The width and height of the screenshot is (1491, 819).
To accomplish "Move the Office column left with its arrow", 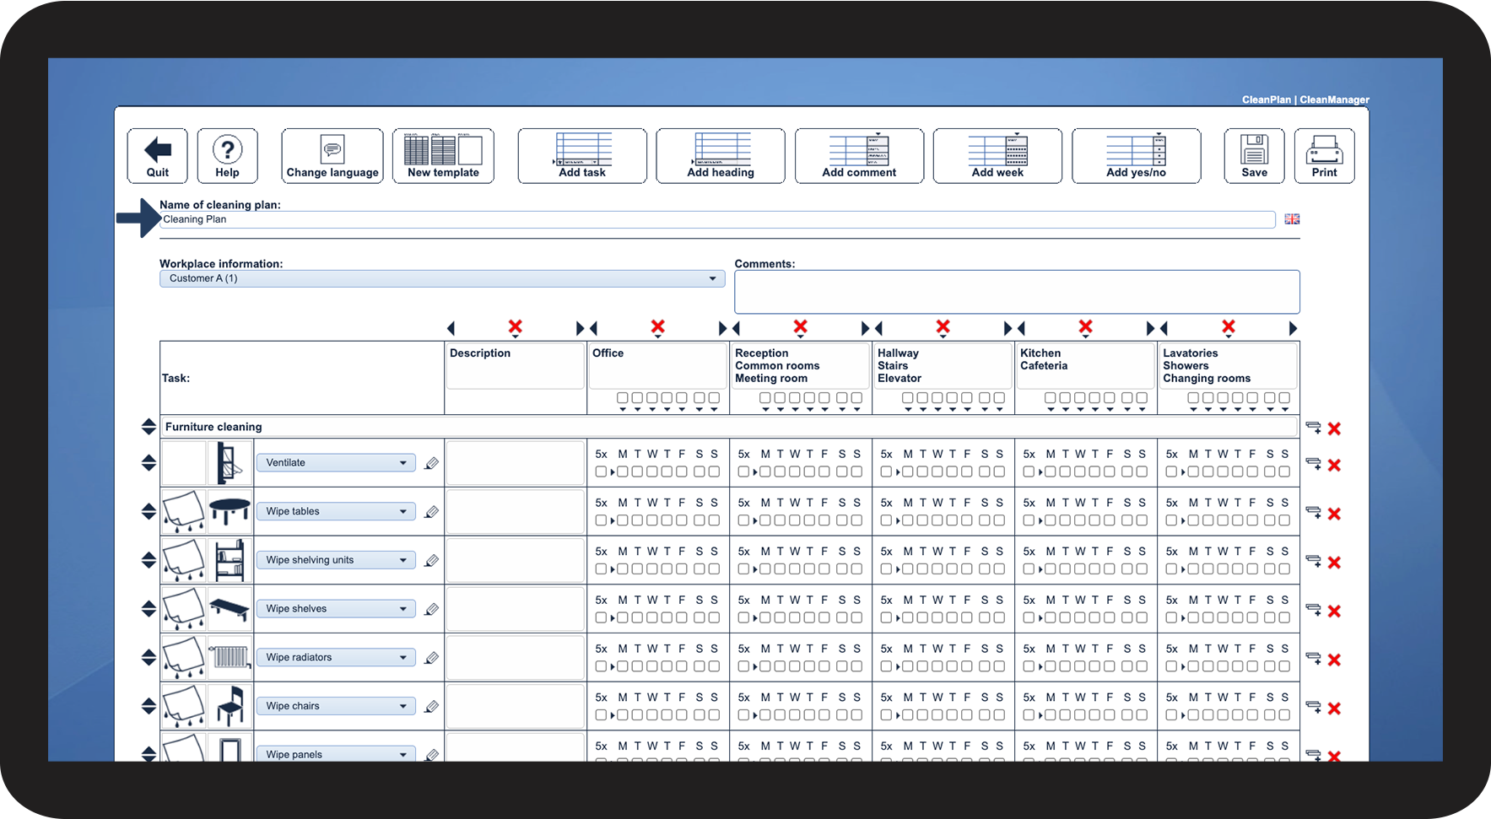I will (x=594, y=328).
